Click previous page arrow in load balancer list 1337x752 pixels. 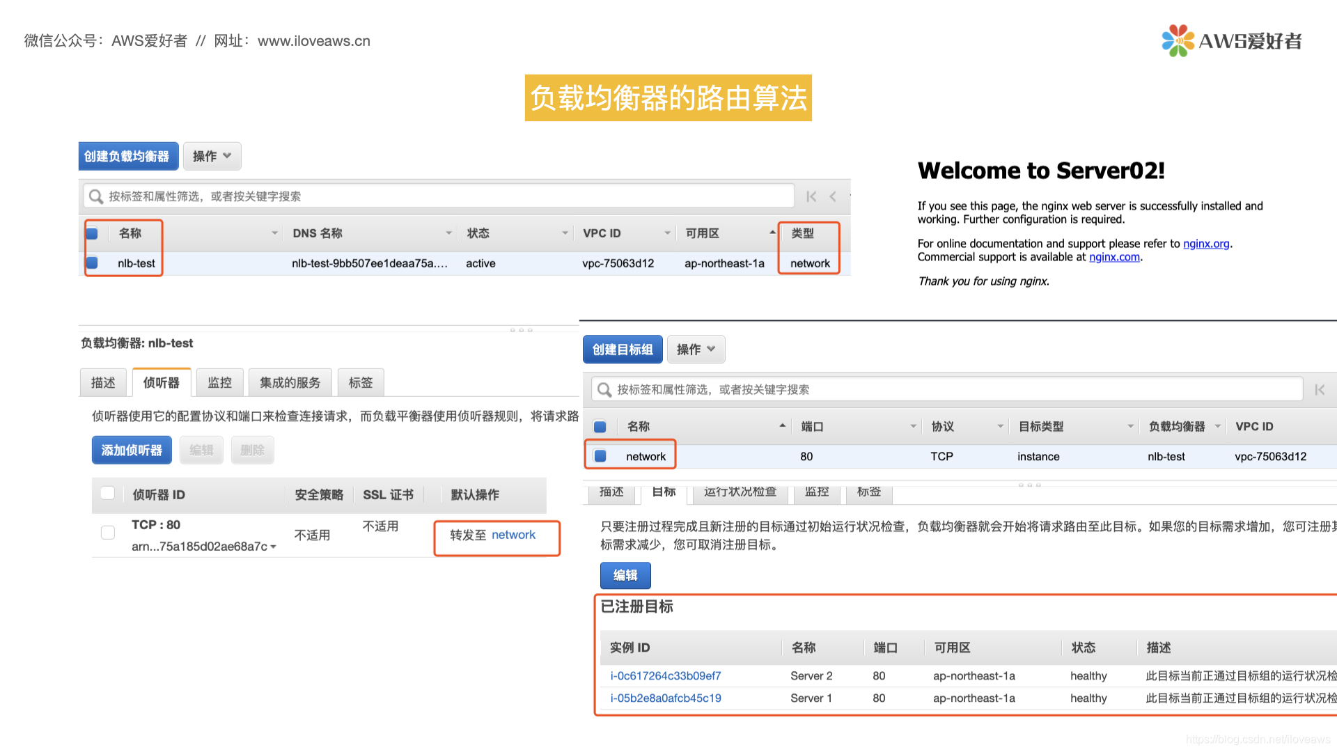click(x=833, y=196)
